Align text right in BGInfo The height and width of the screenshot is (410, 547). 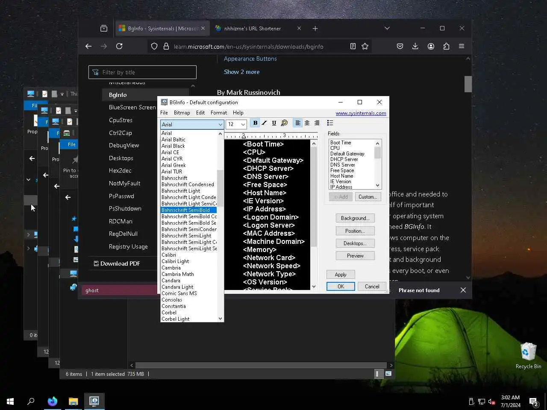click(317, 123)
